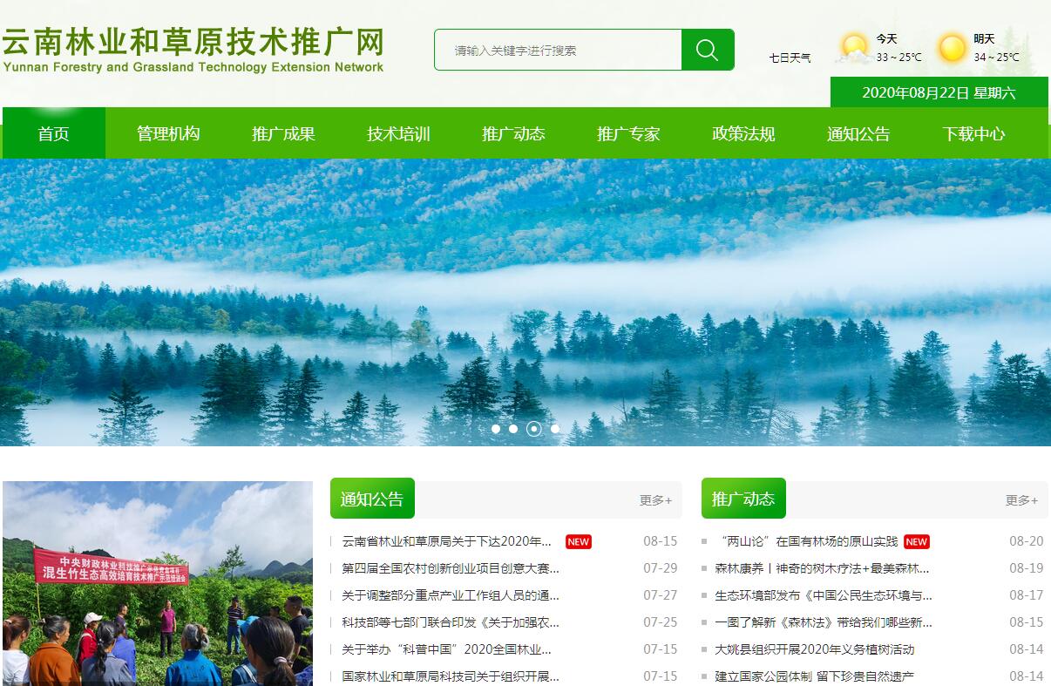Select the second carousel slide dot

[513, 429]
